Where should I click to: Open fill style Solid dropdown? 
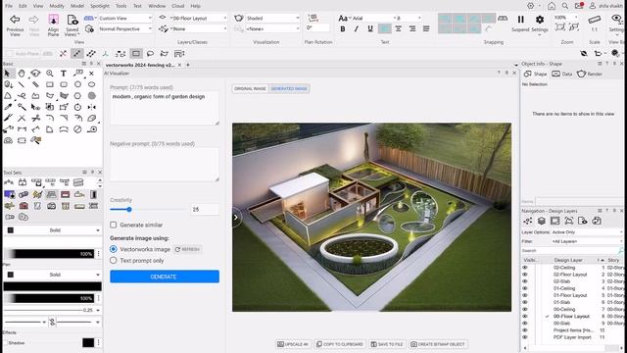(x=52, y=230)
